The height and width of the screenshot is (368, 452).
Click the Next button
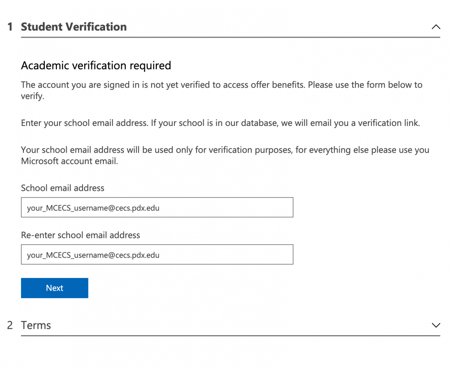pos(54,288)
